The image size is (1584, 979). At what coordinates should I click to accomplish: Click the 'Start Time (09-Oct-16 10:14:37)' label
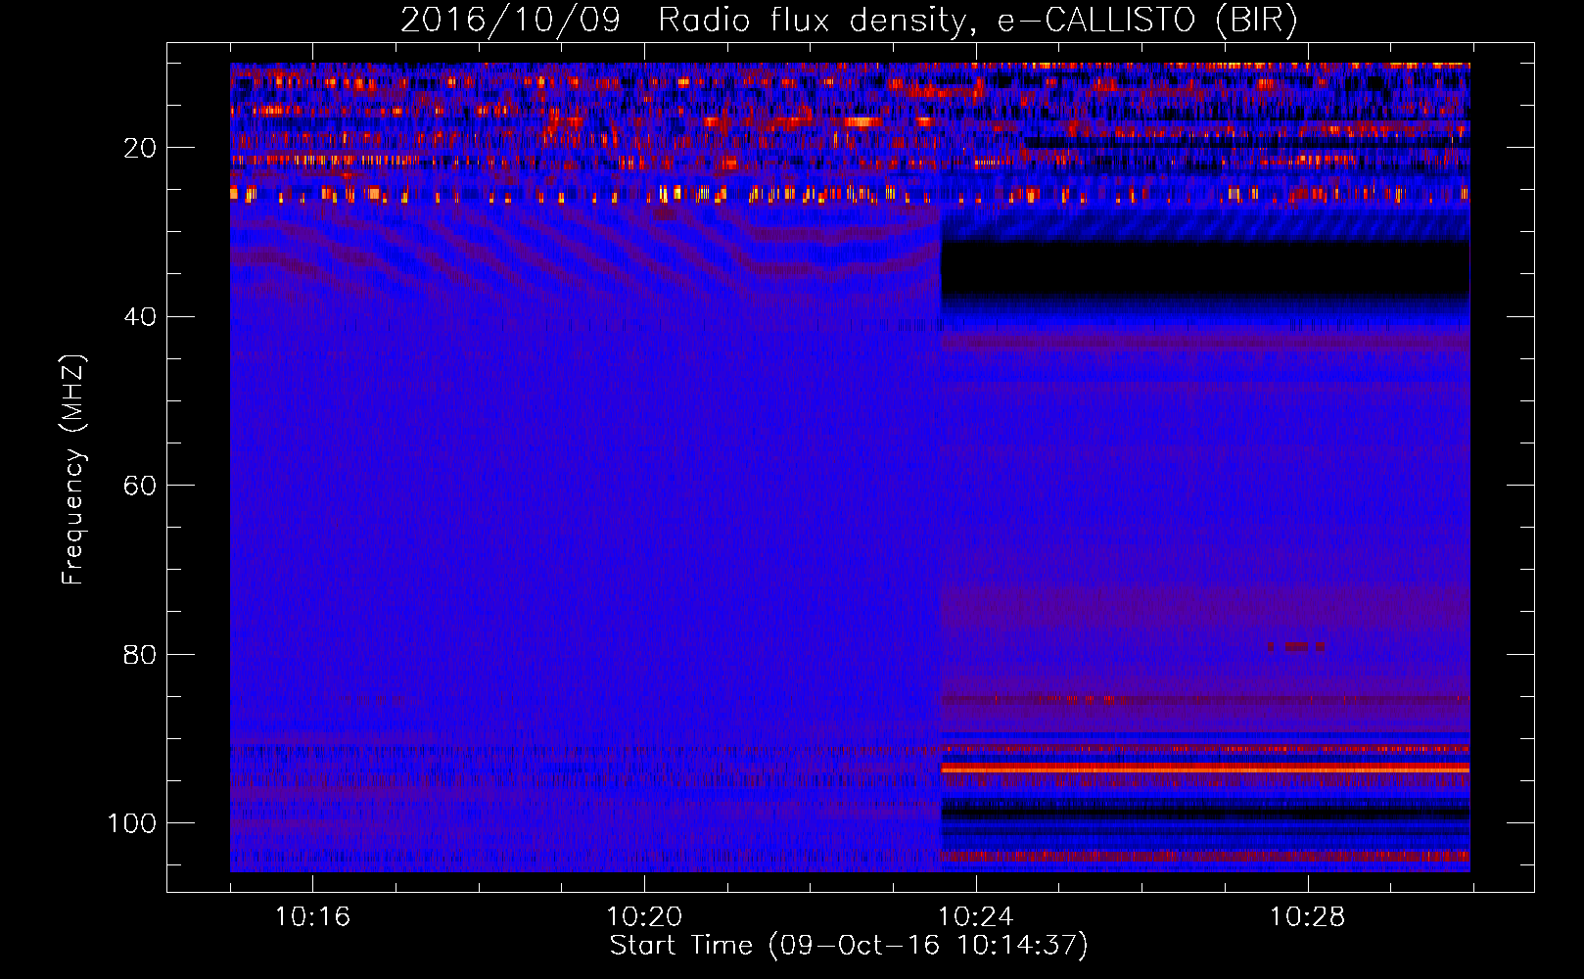pyautogui.click(x=849, y=946)
